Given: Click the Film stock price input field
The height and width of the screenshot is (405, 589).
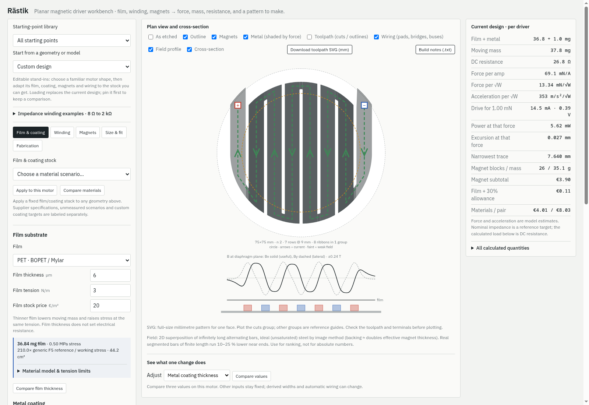Looking at the screenshot, I should (110, 306).
